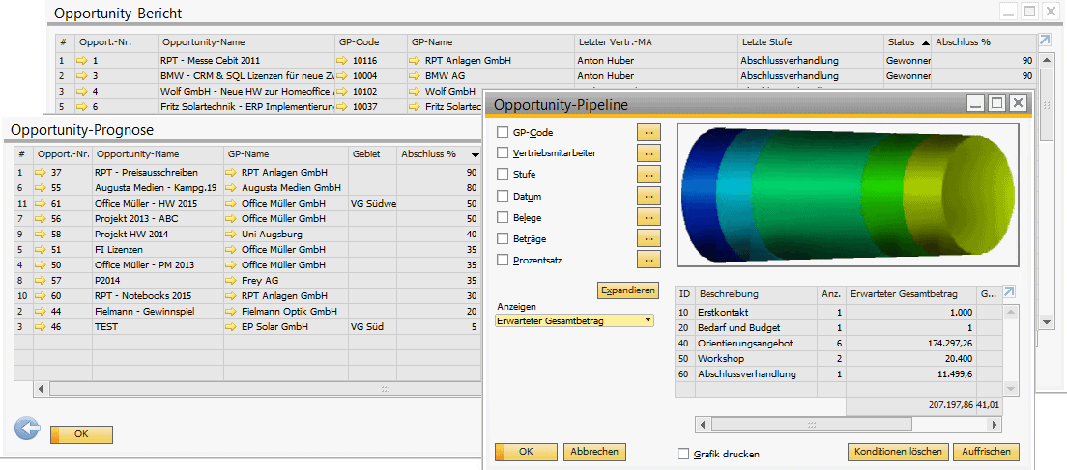Click OK in Opportunity-Prognose window
1067x470 pixels.
pyautogui.click(x=81, y=434)
